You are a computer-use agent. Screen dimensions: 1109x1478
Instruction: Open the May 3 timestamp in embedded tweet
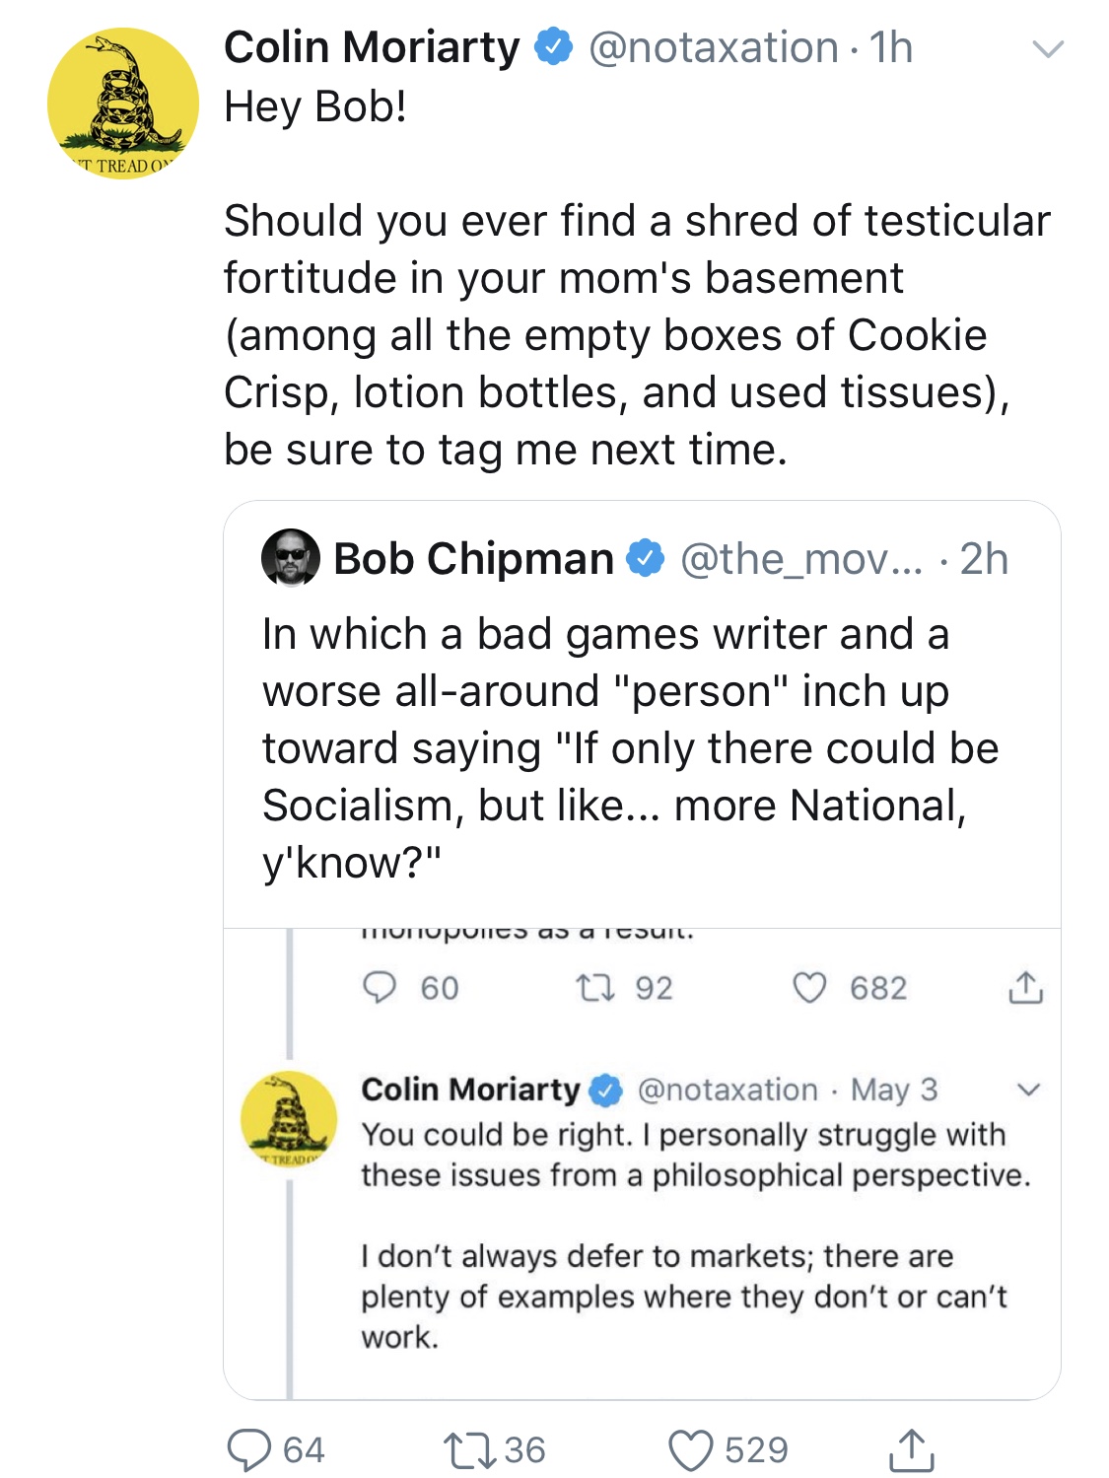[x=894, y=1090]
